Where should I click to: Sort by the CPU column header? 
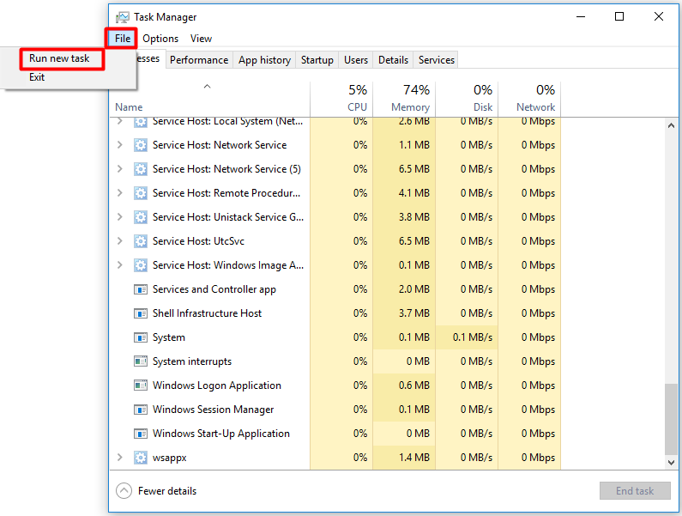(x=342, y=99)
